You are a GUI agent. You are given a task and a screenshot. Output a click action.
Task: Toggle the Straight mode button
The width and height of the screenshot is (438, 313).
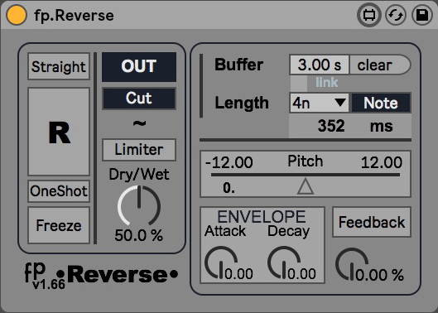(x=59, y=67)
